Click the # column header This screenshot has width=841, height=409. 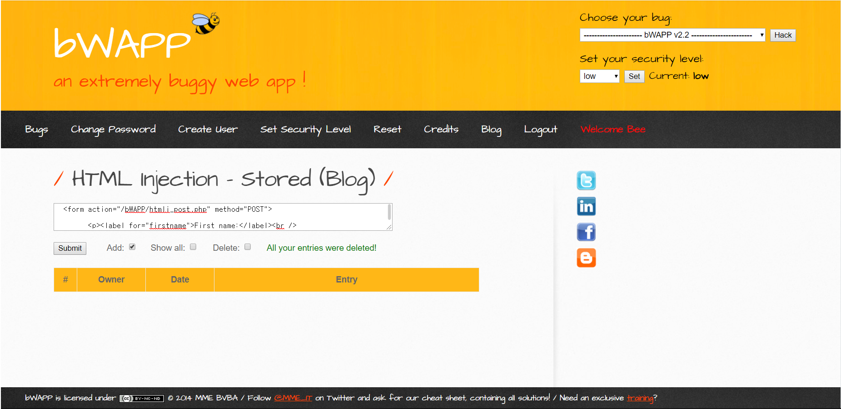click(65, 280)
